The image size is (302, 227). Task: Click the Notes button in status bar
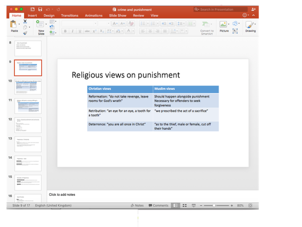tap(137, 206)
